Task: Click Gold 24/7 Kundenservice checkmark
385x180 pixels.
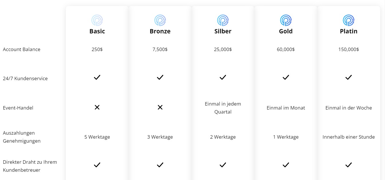Action: (x=286, y=77)
